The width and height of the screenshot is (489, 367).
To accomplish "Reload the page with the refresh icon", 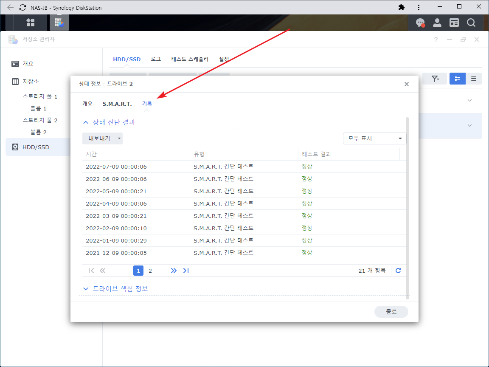I will point(22,8).
